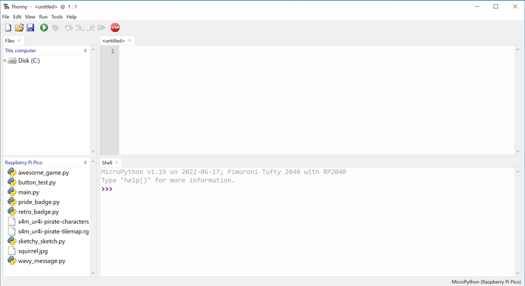This screenshot has height=286, width=525.
Task: Close the untitled editor tab
Action: click(x=130, y=41)
